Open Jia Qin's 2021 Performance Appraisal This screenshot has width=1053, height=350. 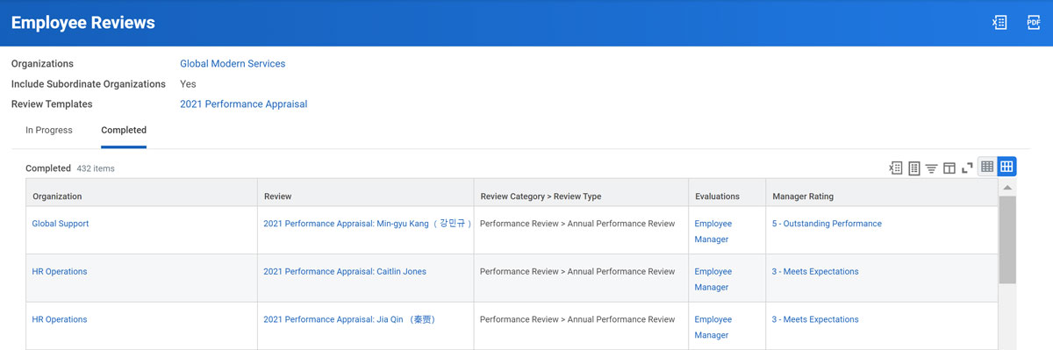coord(349,320)
